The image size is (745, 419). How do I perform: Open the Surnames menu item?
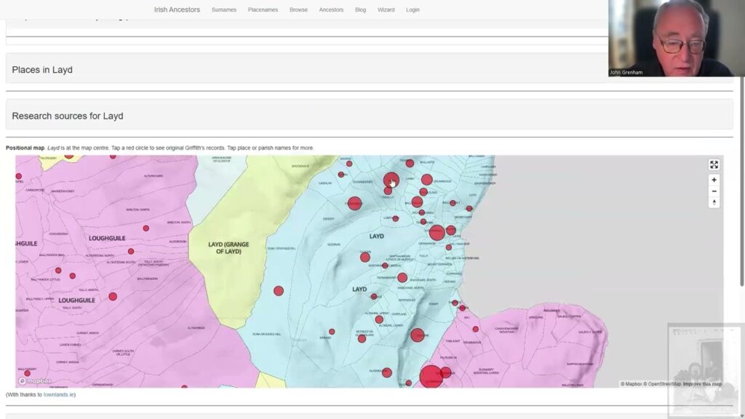[223, 10]
